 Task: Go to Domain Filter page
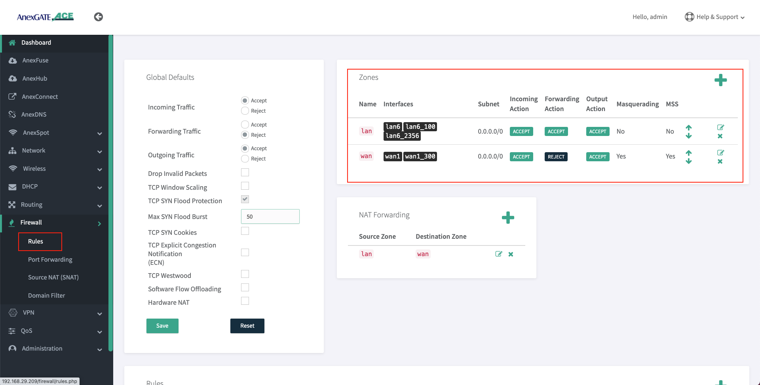click(46, 296)
